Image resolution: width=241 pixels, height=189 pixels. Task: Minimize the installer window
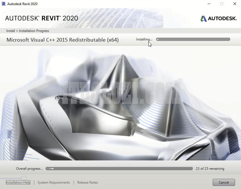tap(209, 4)
